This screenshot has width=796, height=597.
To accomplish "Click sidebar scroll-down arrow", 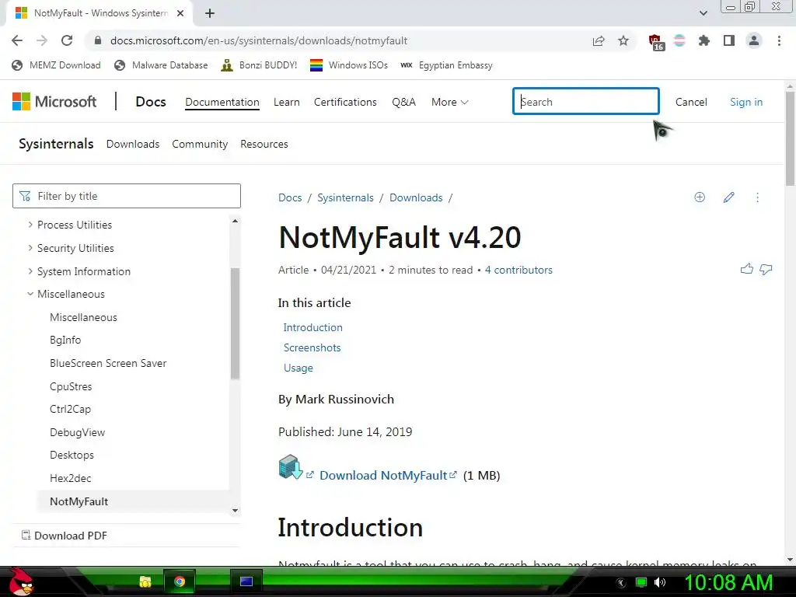I will 235,511.
